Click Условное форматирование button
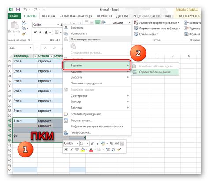Screen dimensions: 209x182 tap(157, 23)
